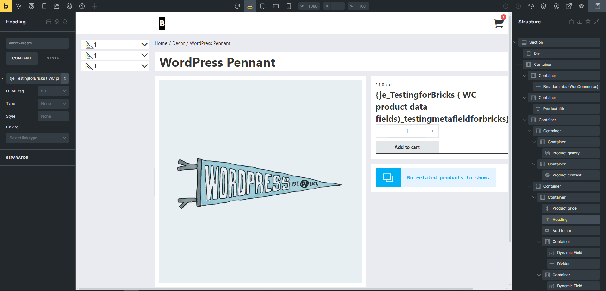Open the Style dropdown
The width and height of the screenshot is (606, 291).
point(53,116)
